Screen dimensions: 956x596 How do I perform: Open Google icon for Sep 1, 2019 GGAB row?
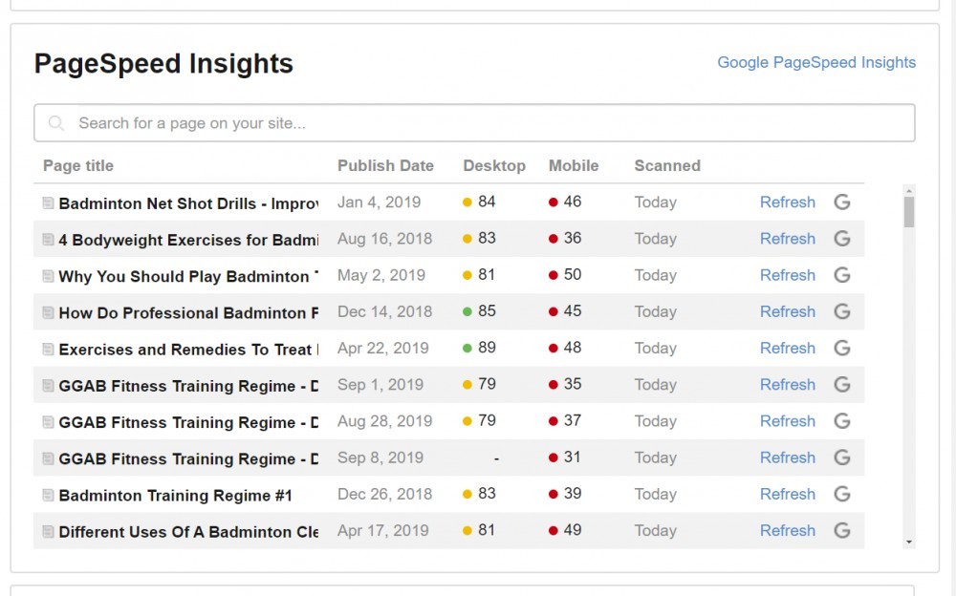[x=842, y=385]
